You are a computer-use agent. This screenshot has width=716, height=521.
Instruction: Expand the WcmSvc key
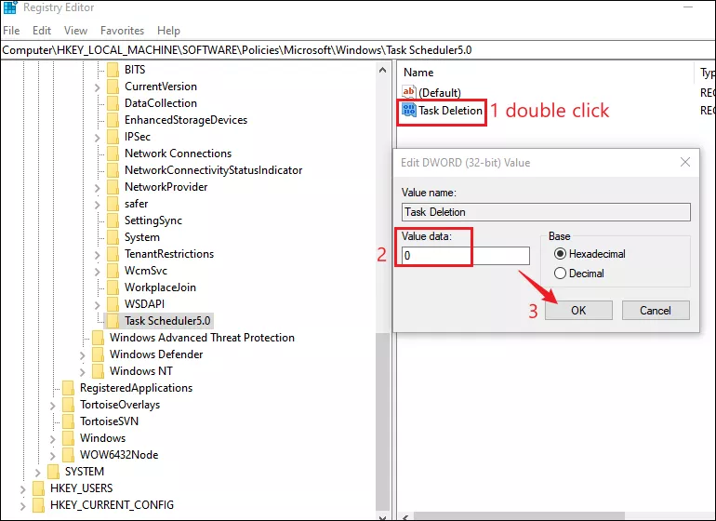click(98, 271)
